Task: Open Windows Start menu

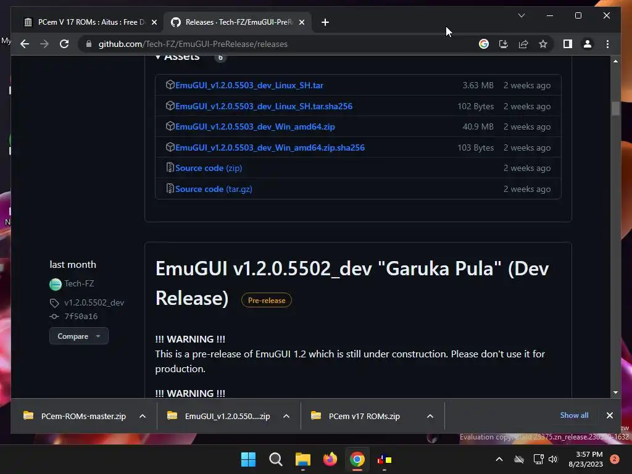Action: click(x=248, y=459)
